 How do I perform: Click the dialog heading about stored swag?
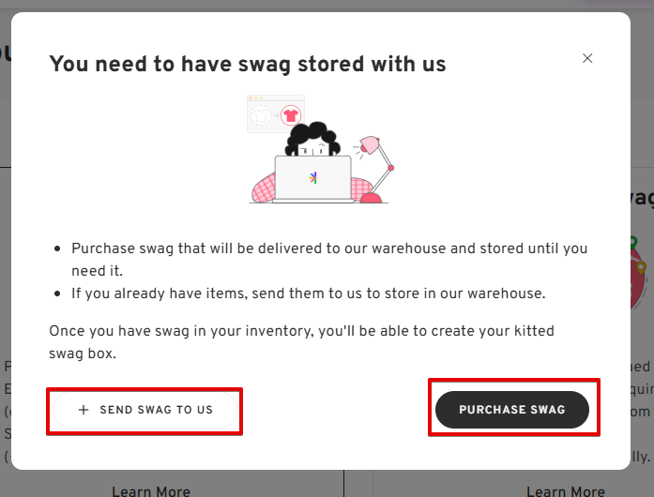click(x=248, y=64)
